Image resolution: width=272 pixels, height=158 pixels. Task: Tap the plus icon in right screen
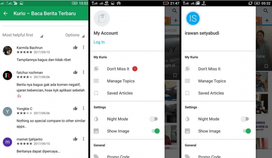[x=267, y=20]
